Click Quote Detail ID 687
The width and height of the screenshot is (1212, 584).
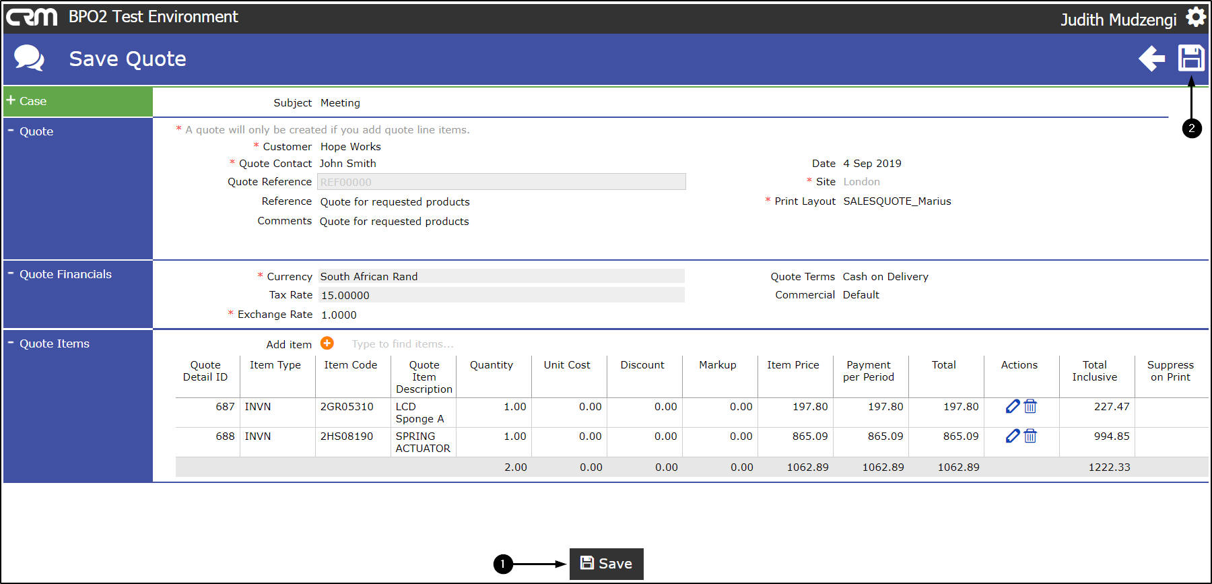(x=225, y=407)
